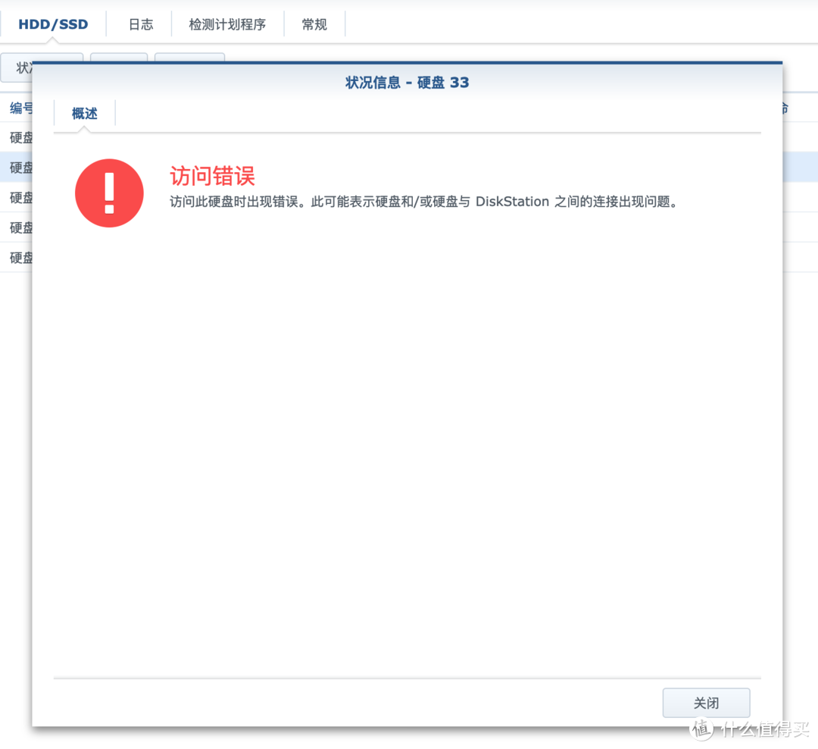Click the dialog title 状况信息 - 硬盘 33
Viewport: 818px width, 749px height.
point(407,83)
